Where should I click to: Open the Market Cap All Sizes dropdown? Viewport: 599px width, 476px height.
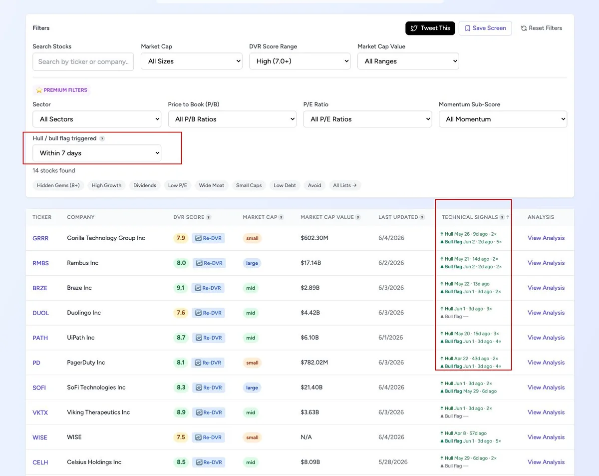pyautogui.click(x=192, y=61)
